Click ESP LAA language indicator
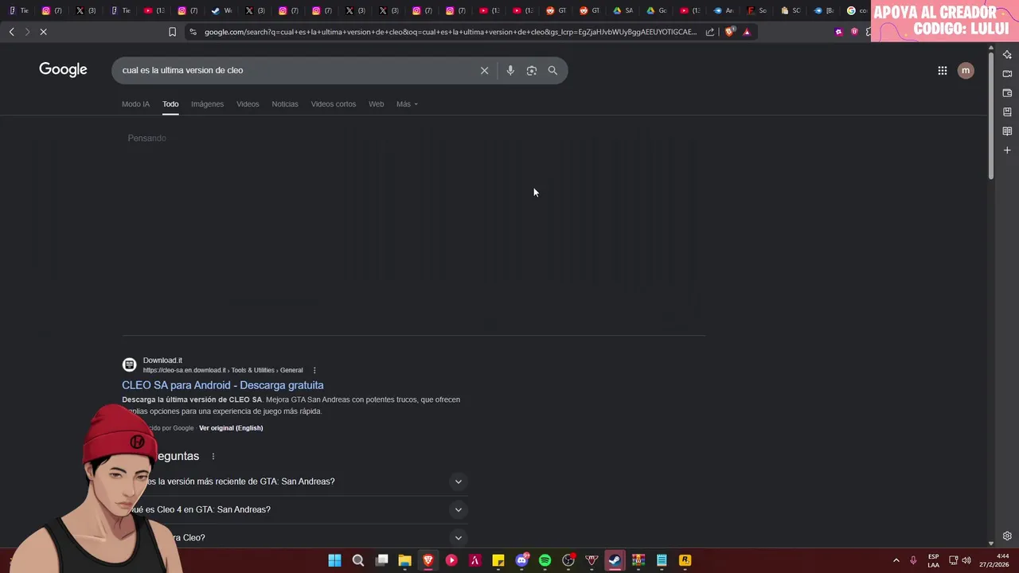The height and width of the screenshot is (573, 1019). (933, 560)
